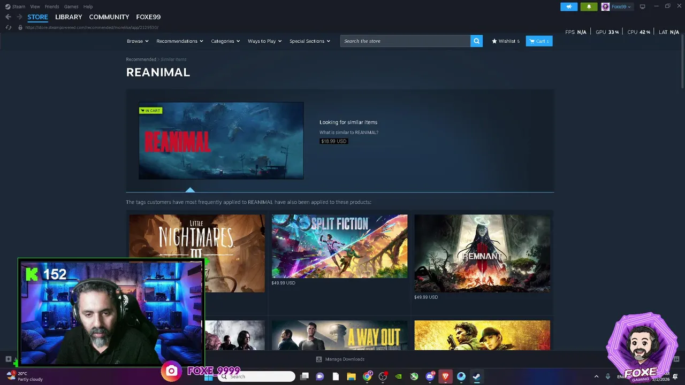Go back with the back arrow

(x=8, y=17)
